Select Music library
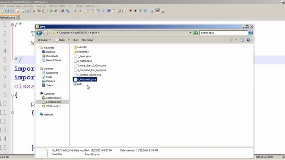Screen dimensions: 285x160 pos(47,77)
